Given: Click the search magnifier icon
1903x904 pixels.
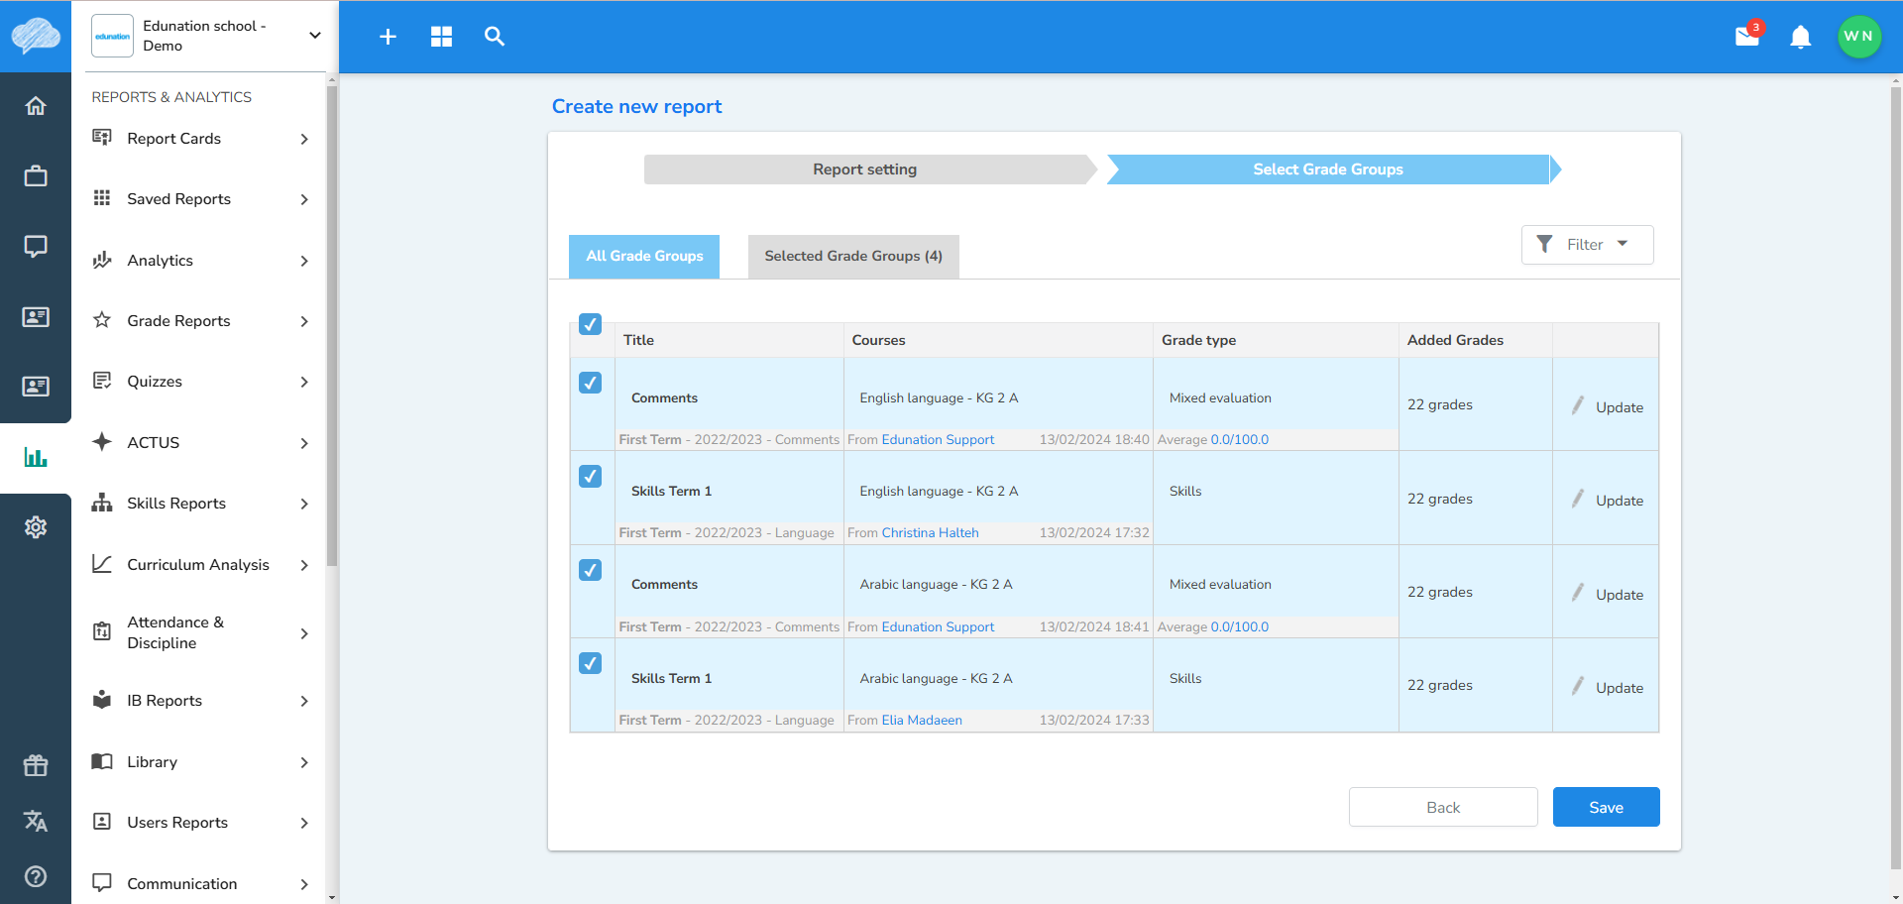Looking at the screenshot, I should point(495,37).
